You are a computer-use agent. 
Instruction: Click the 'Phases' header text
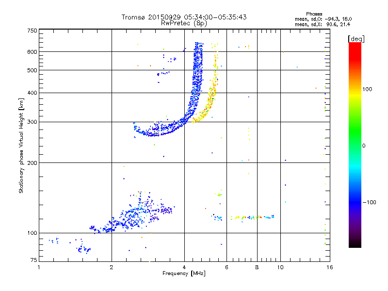(x=314, y=14)
